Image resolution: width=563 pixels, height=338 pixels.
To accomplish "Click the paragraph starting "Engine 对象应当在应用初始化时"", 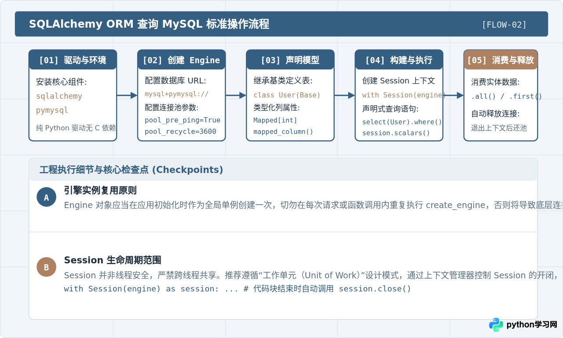I will 314,205.
